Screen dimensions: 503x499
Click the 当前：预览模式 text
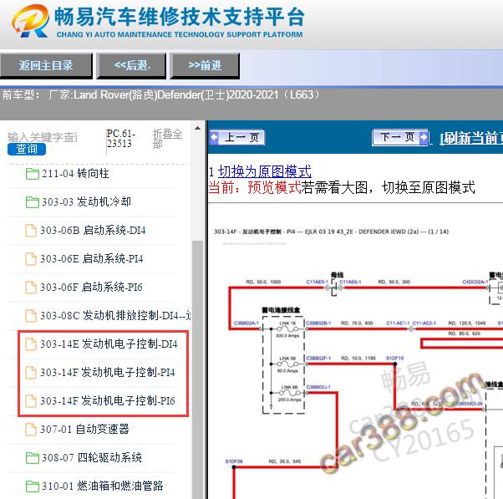[255, 187]
